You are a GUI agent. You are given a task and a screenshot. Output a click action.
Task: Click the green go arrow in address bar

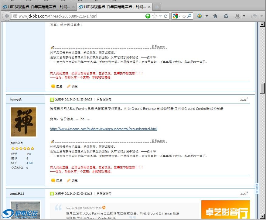pos(148,16)
